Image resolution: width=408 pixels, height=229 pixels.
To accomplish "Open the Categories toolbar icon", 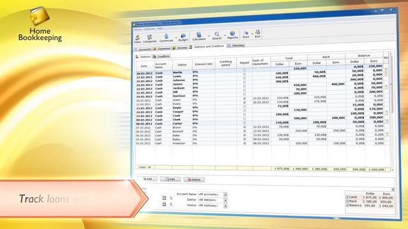I will pyautogui.click(x=150, y=38).
